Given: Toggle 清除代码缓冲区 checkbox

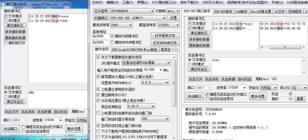Looking at the screenshot, I should pos(112,36).
